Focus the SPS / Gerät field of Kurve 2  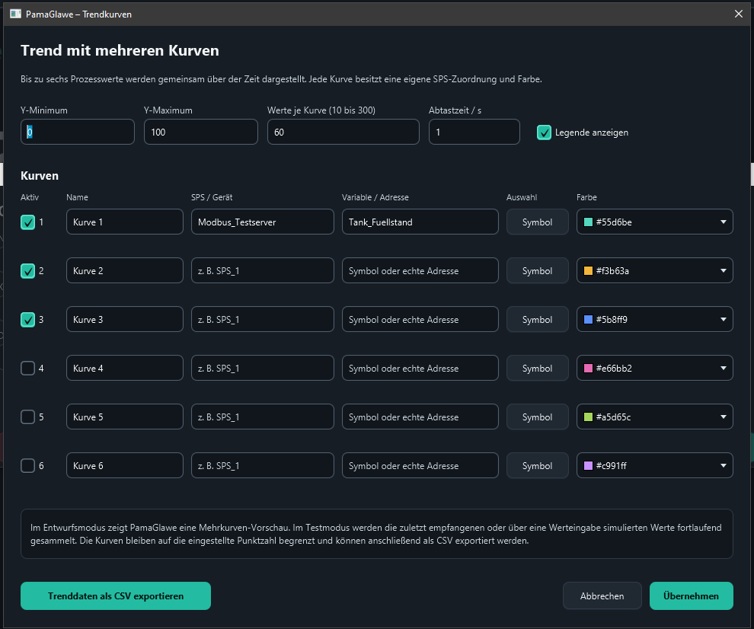[263, 270]
